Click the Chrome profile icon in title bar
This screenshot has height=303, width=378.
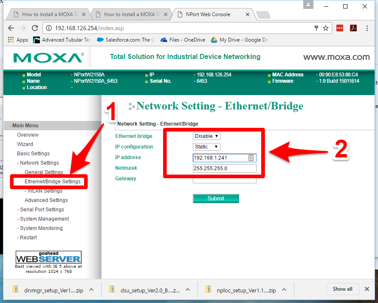[x=308, y=5]
